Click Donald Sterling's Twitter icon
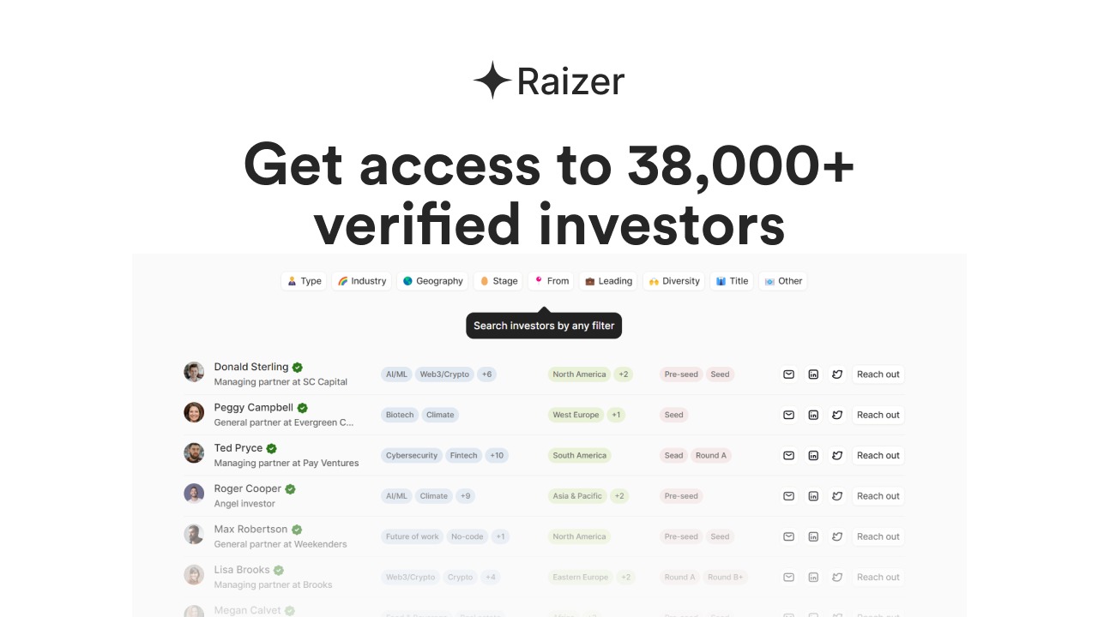This screenshot has height=617, width=1098. 837,374
